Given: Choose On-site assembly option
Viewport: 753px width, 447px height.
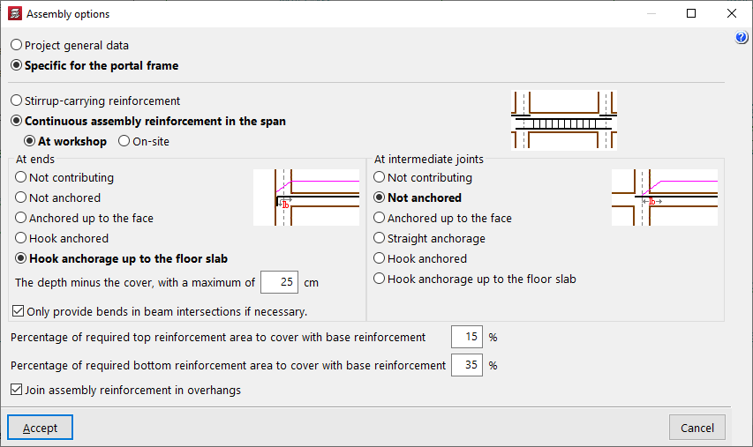Looking at the screenshot, I should click(124, 141).
